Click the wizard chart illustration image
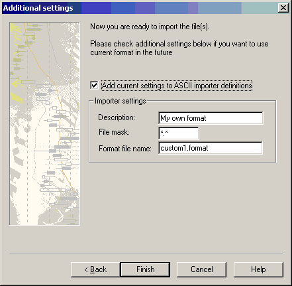Screen dimensions: 292x286 point(44,123)
